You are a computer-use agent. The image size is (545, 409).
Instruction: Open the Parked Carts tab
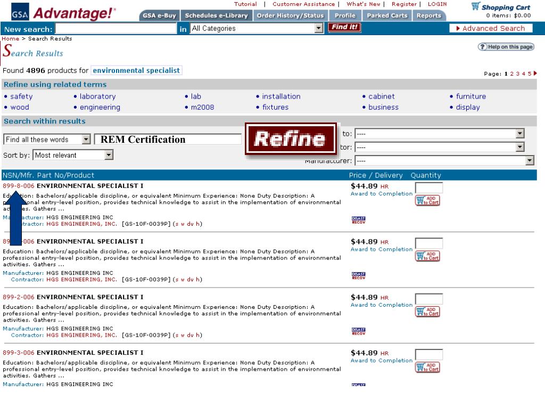coord(387,15)
